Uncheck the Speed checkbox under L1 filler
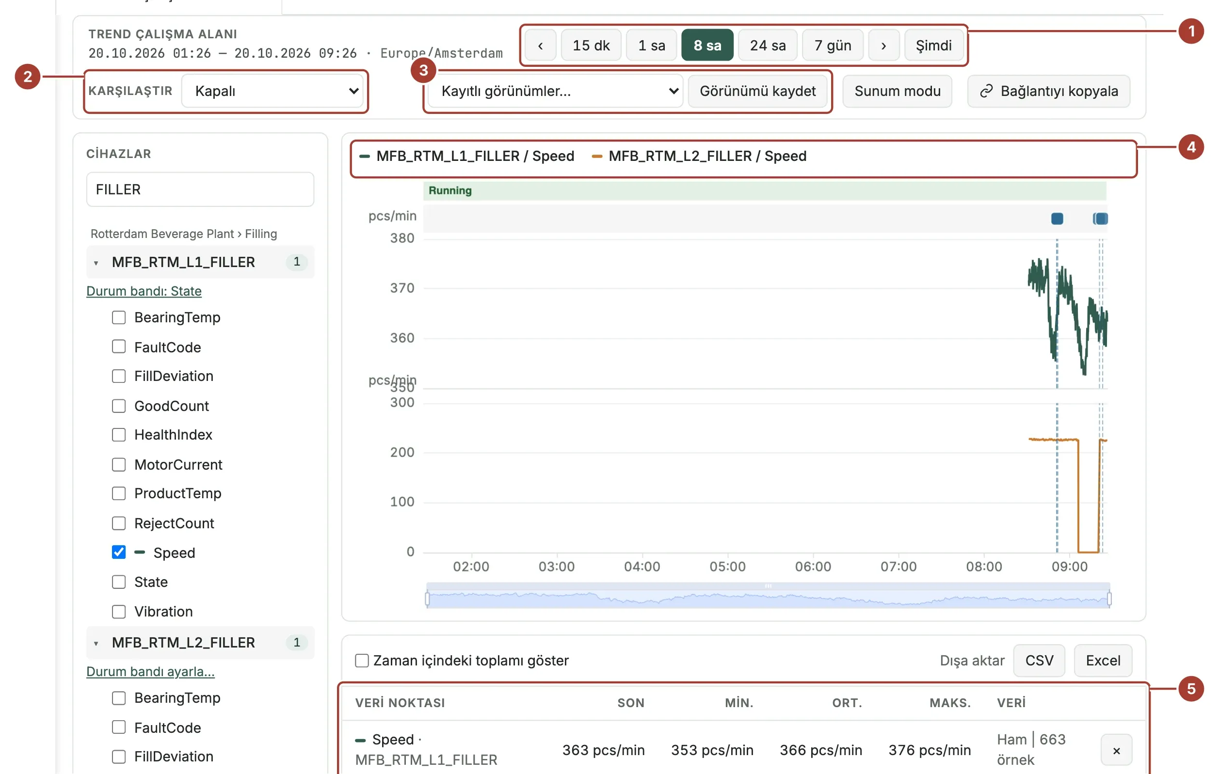1219x774 pixels. (x=118, y=553)
